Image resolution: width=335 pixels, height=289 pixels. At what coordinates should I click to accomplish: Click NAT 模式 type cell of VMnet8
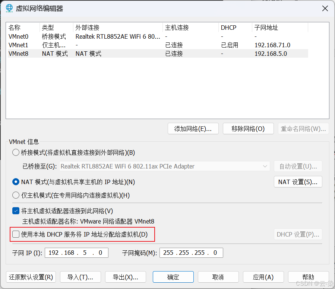click(x=55, y=54)
